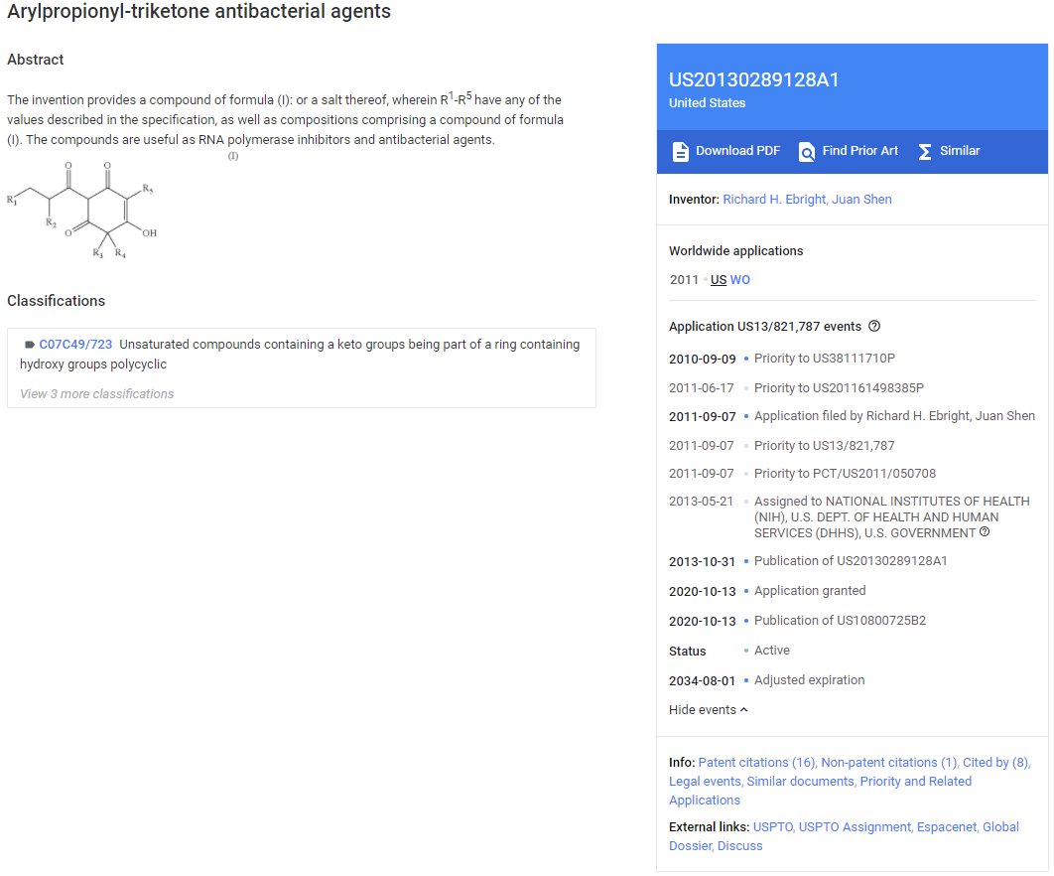
Task: Click 'Priority to US201161498385P' event
Action: coord(839,388)
